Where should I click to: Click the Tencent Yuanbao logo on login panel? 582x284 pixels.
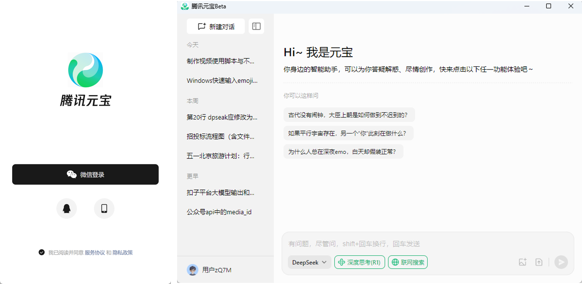86,70
